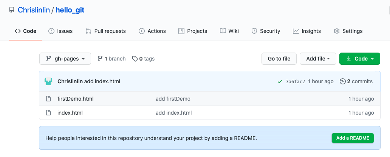390x157 pixels.
Task: Open the green Code download dropdown
Action: 359,59
